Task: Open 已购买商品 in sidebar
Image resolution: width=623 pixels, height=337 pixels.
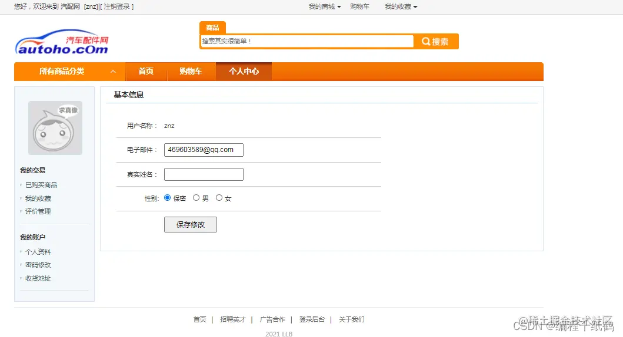Action: pyautogui.click(x=41, y=185)
